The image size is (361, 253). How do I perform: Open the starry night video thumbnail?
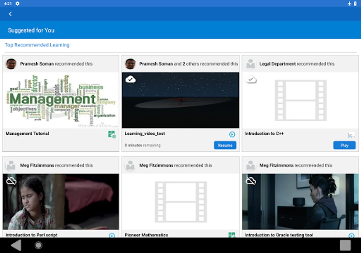coord(180,100)
